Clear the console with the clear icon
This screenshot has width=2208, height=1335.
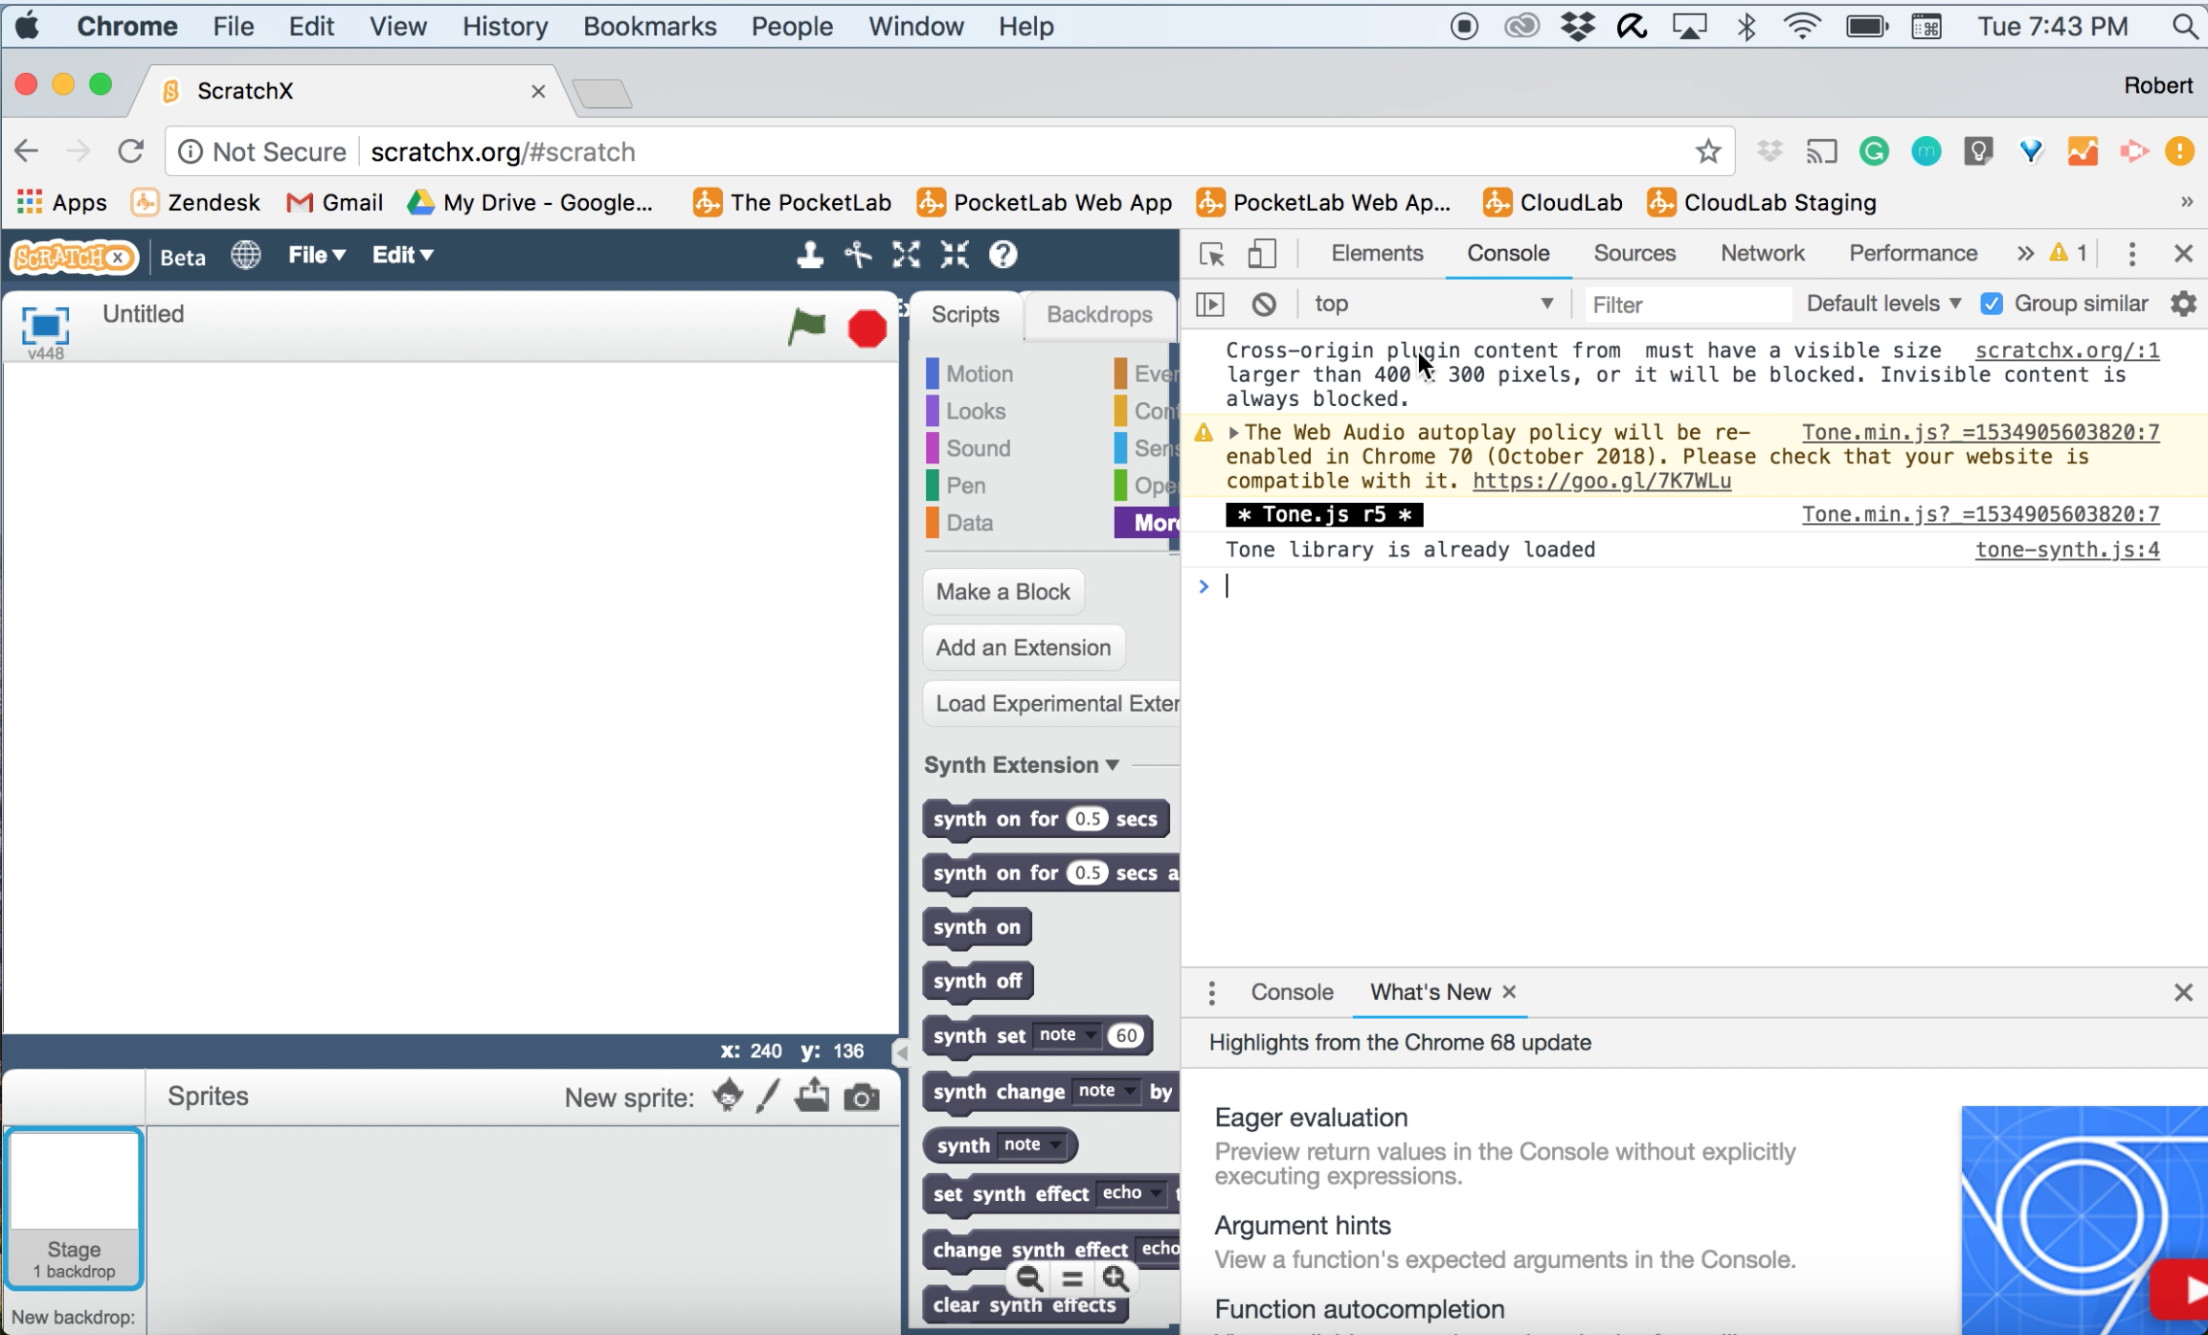[x=1264, y=303]
